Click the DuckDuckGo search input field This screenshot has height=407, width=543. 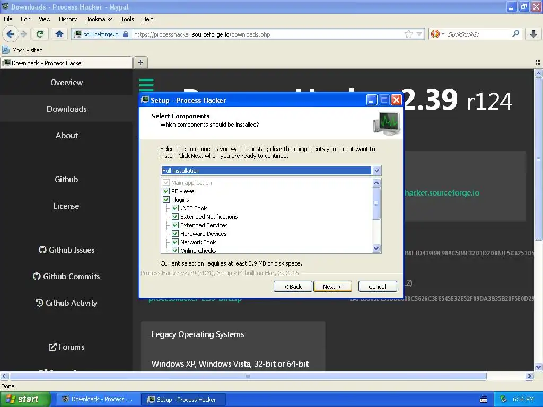coord(479,34)
